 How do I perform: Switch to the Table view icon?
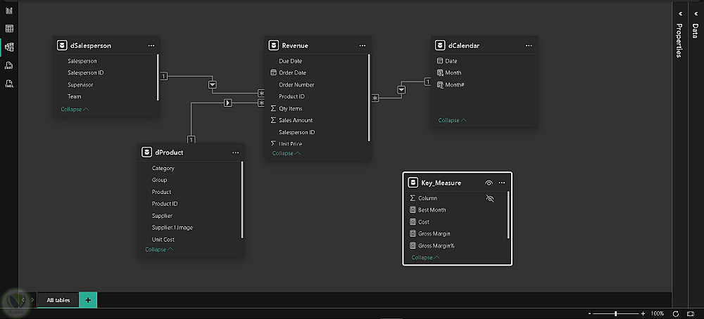coord(9,29)
